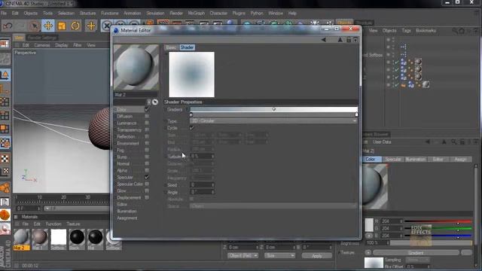482x271 pixels.
Task: Open the gradient Type dropdown
Action: [x=273, y=121]
